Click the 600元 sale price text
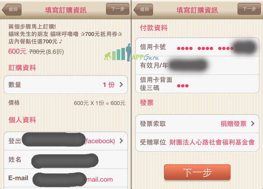263x189 pixels. tap(17, 51)
